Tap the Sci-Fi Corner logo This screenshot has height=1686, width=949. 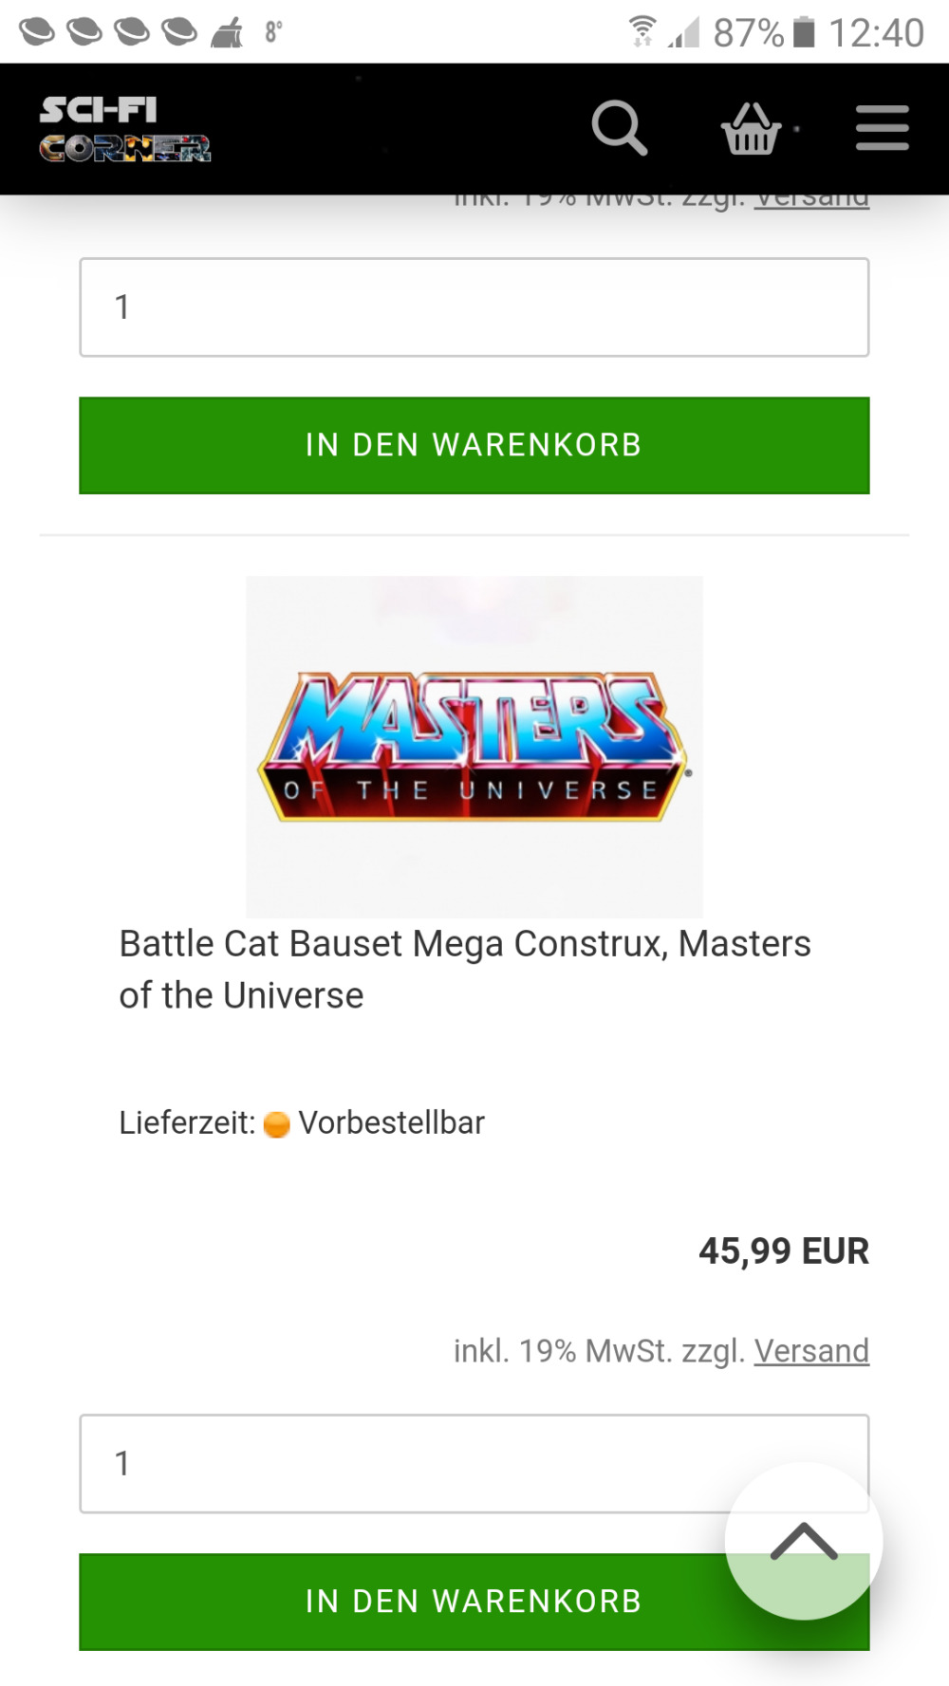[x=124, y=129]
